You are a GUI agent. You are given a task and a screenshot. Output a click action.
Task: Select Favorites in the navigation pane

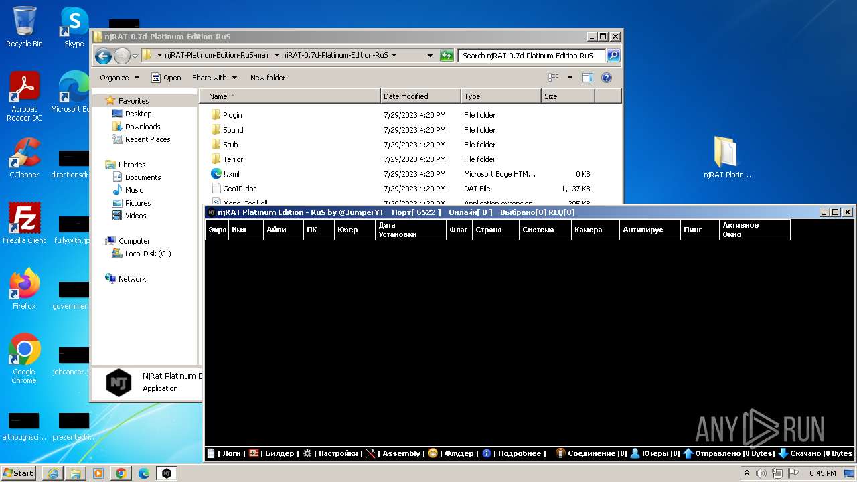coord(133,101)
